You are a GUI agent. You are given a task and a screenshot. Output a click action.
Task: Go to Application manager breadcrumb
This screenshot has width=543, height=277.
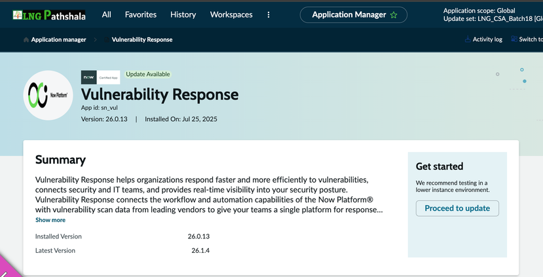(58, 40)
